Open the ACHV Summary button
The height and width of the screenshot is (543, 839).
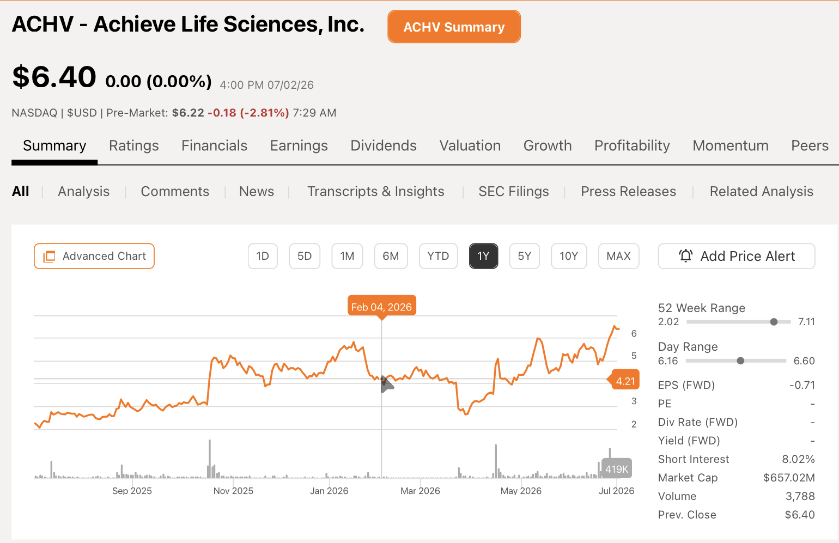(x=454, y=27)
